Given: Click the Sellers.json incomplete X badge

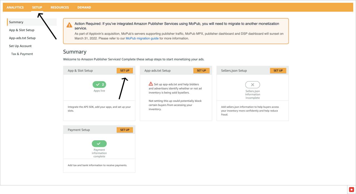Looking at the screenshot, I should click(253, 85).
